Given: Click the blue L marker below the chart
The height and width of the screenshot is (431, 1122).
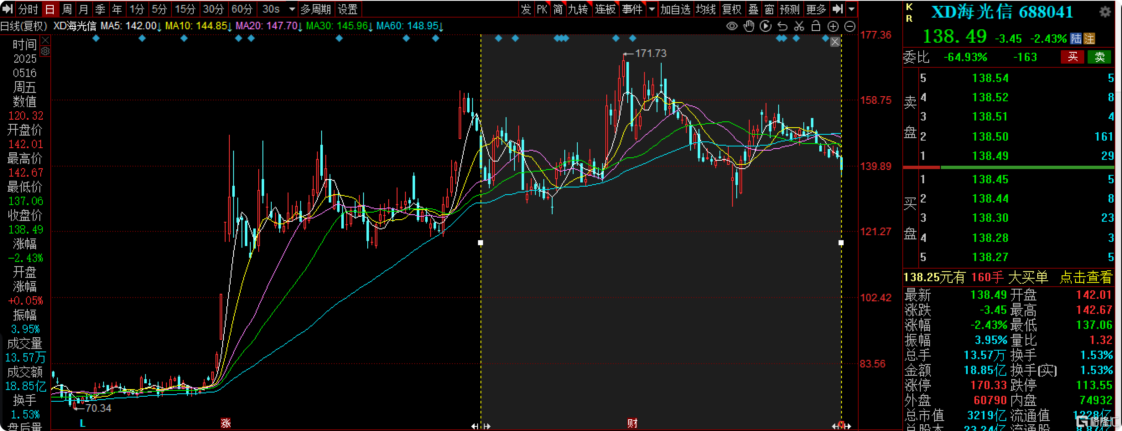Looking at the screenshot, I should (83, 423).
